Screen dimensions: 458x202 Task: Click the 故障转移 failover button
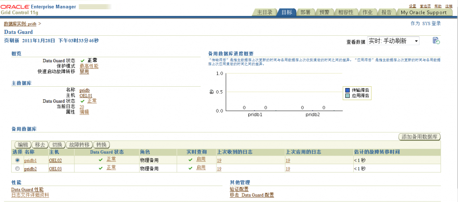[x=80, y=144]
